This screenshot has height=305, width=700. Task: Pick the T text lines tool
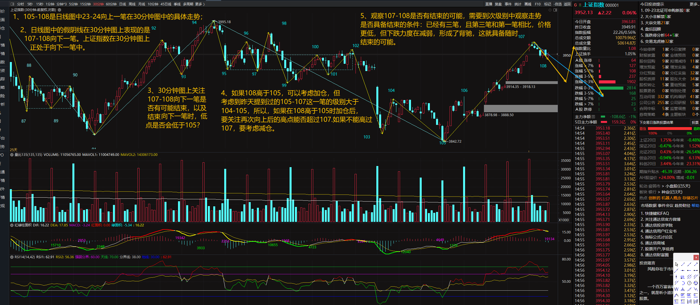tap(683, 301)
